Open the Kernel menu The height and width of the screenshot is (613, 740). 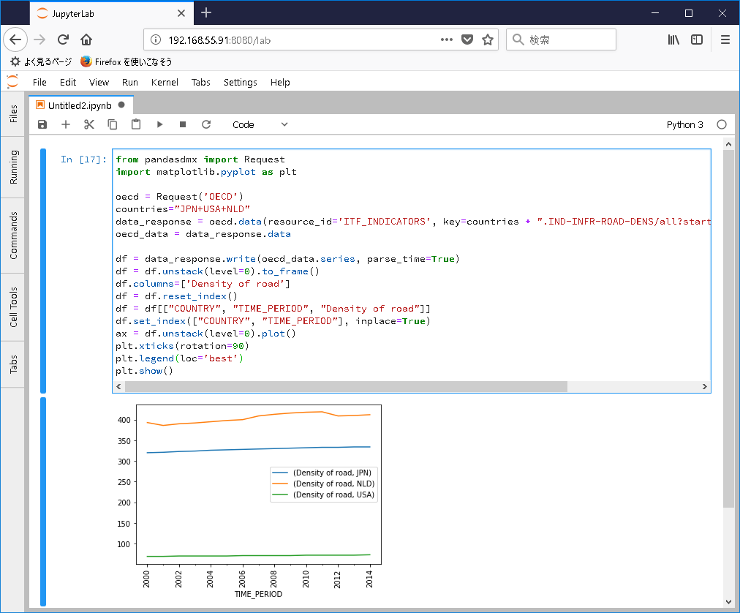[165, 82]
